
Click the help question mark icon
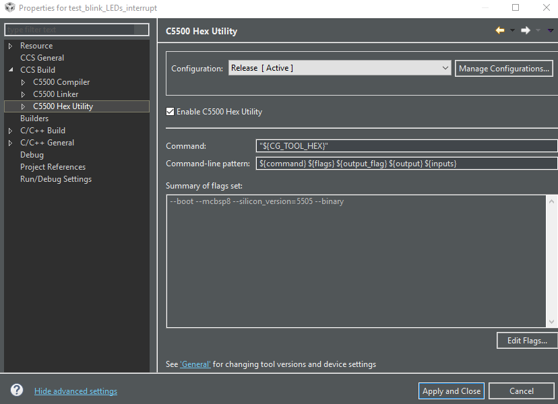(x=17, y=390)
